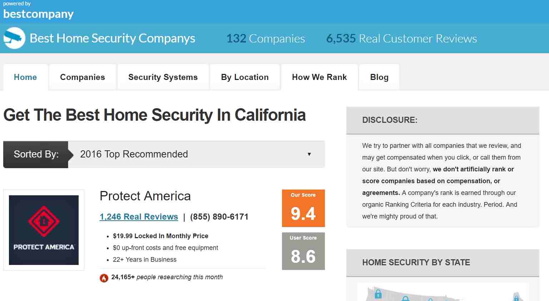
Task: Click the state map under Home Security By State
Action: [442, 292]
